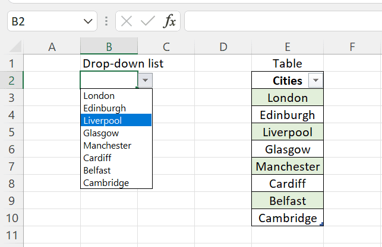Image resolution: width=382 pixels, height=247 pixels.
Task: Click the Enter checkmark icon in formula bar
Action: tap(147, 22)
